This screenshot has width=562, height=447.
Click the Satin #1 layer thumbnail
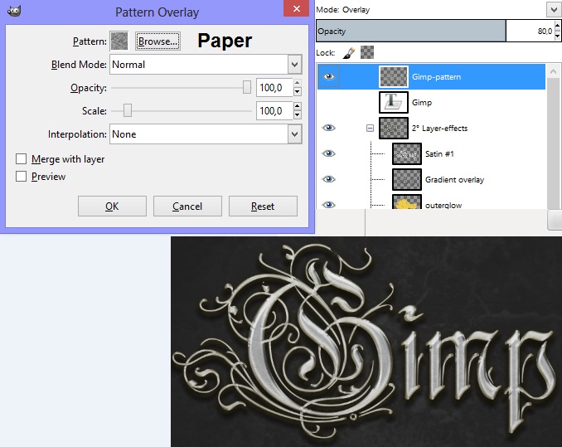406,153
